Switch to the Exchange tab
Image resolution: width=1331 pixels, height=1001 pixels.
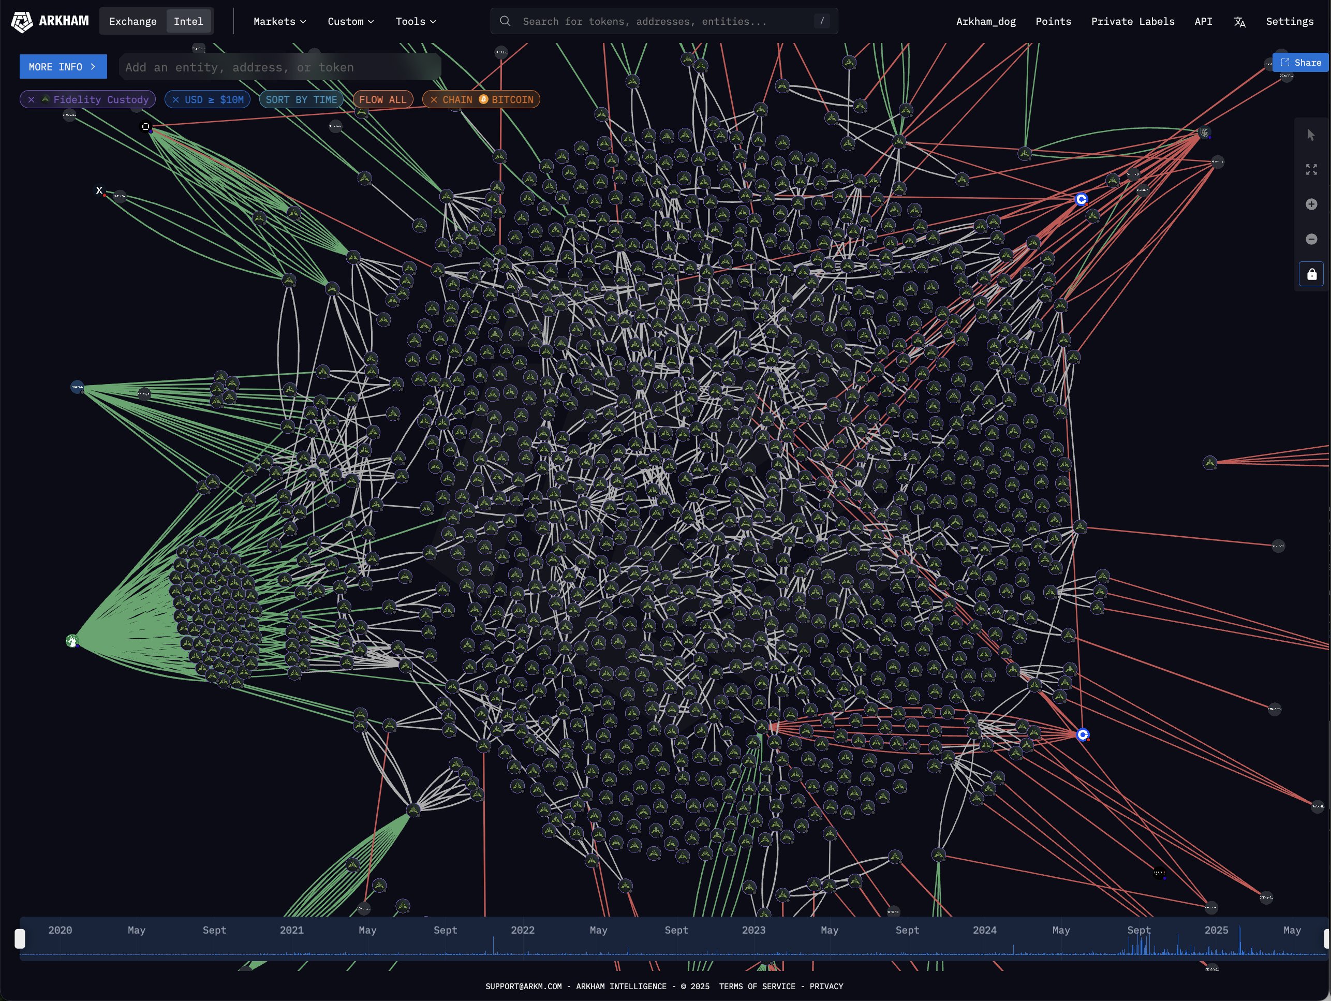point(132,21)
